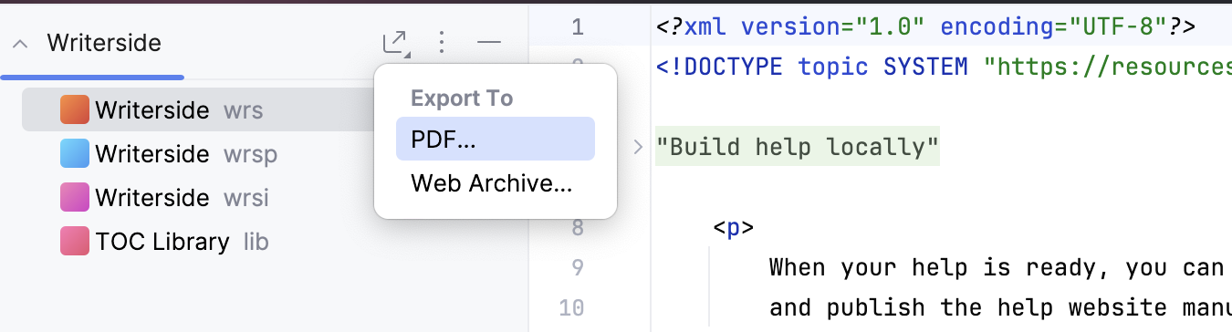The image size is (1232, 332).
Task: Click the text "and publish the help website"
Action: pyautogui.click(x=958, y=307)
